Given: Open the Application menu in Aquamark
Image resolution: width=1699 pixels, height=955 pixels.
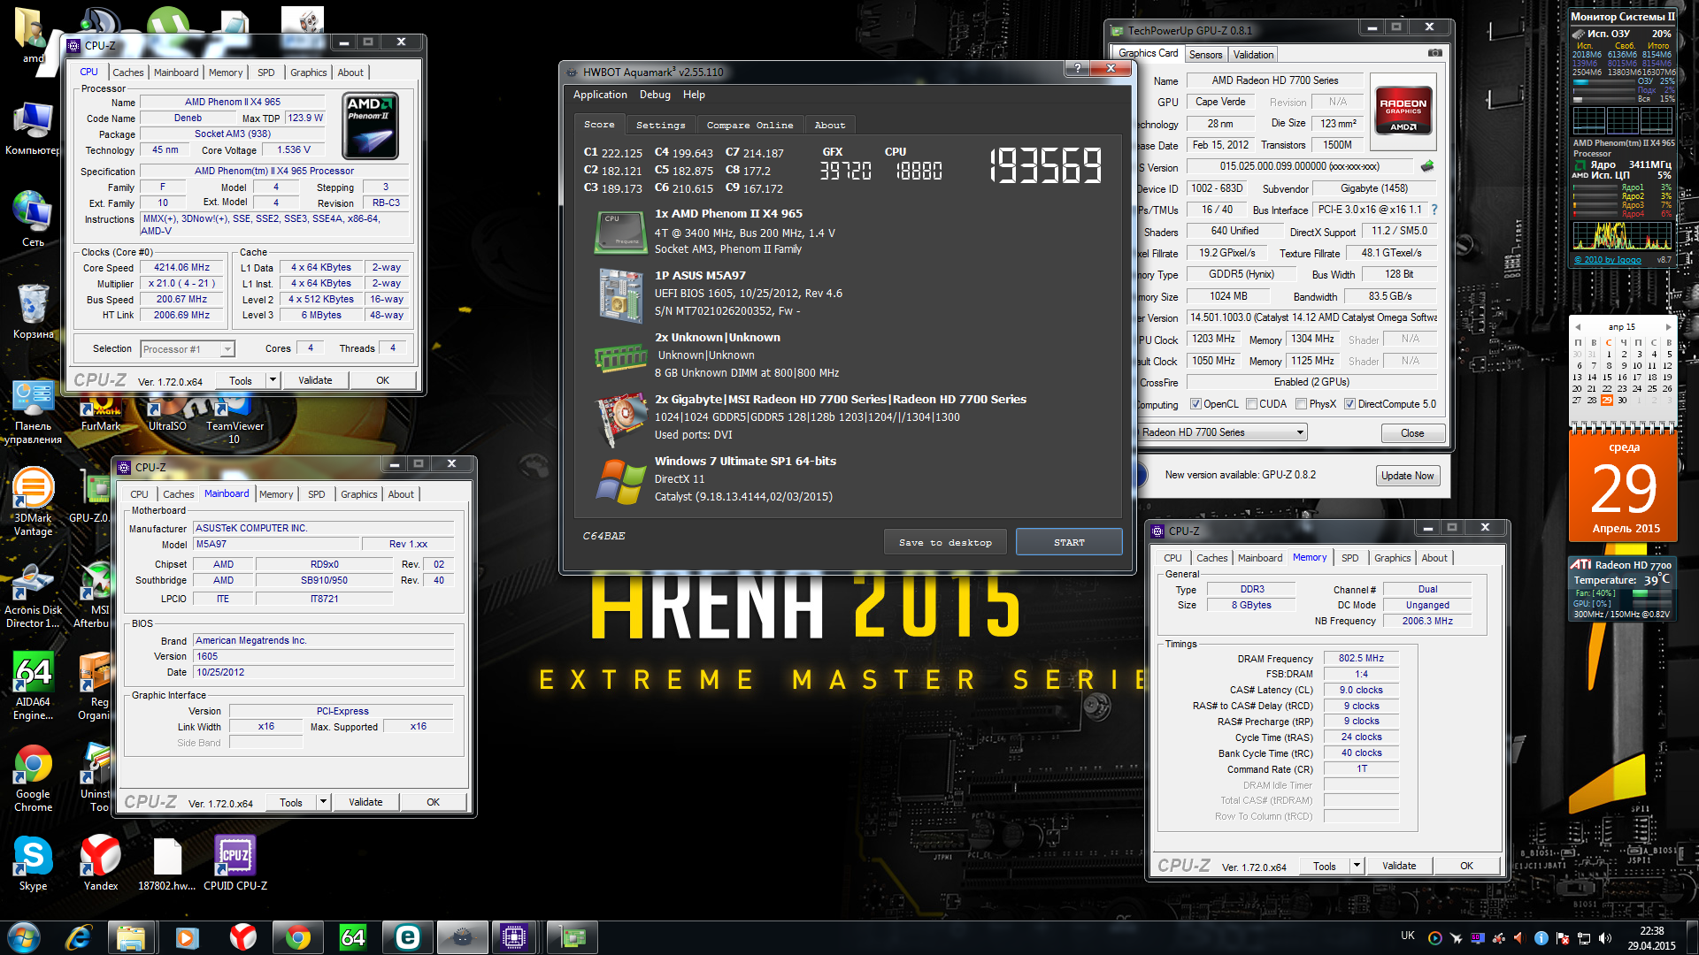Looking at the screenshot, I should pyautogui.click(x=600, y=95).
